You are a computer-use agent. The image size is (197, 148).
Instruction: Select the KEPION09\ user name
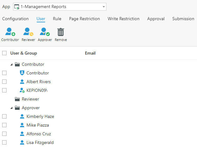37,90
